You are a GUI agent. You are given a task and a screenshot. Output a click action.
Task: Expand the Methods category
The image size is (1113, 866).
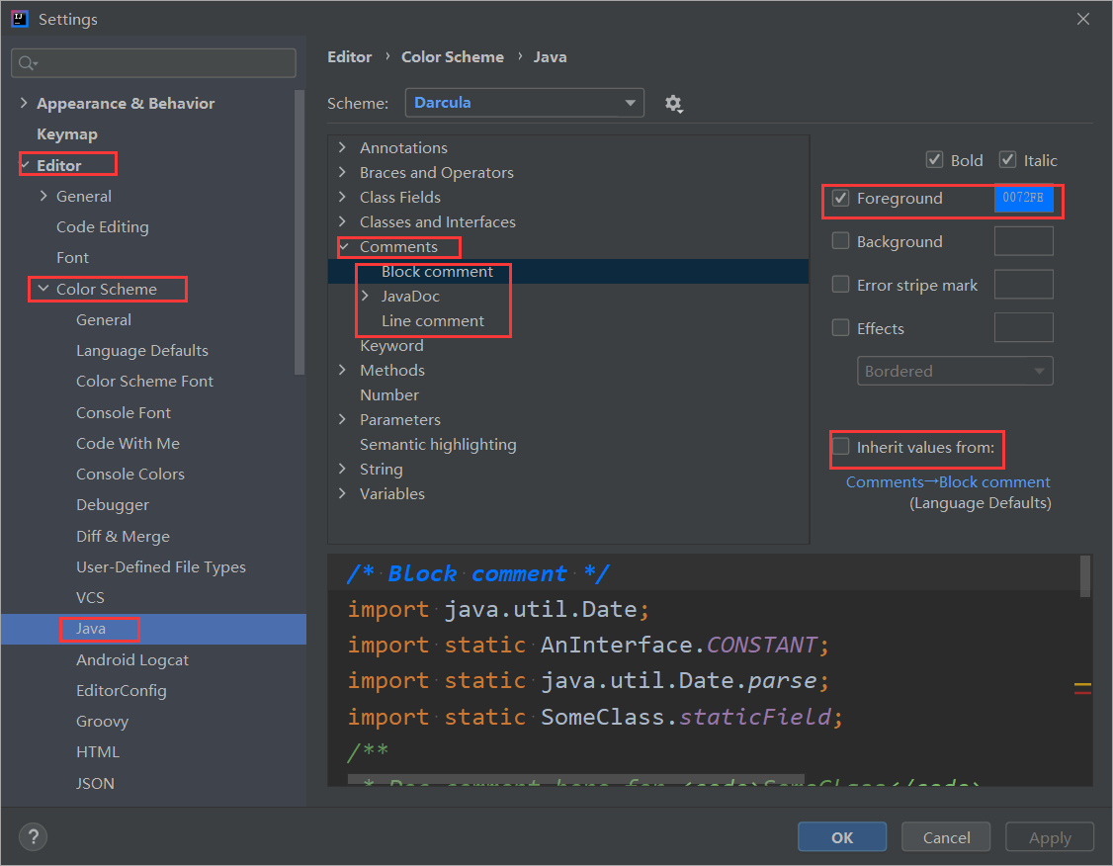pos(343,370)
